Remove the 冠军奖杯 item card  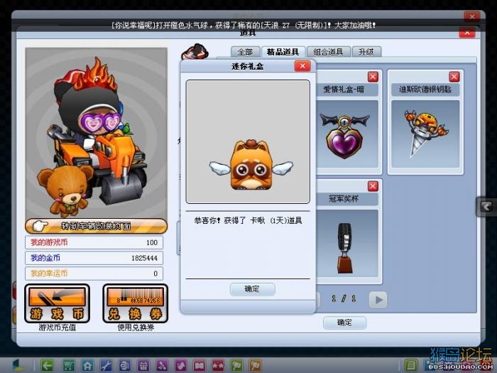(373, 186)
